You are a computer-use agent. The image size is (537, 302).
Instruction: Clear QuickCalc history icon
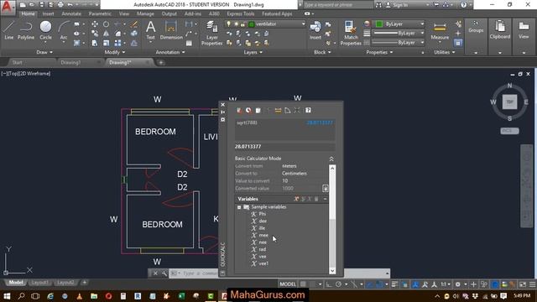point(248,110)
